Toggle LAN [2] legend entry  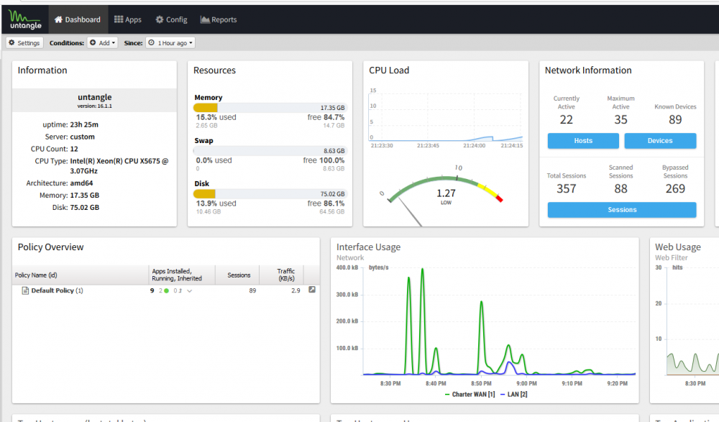(514, 395)
